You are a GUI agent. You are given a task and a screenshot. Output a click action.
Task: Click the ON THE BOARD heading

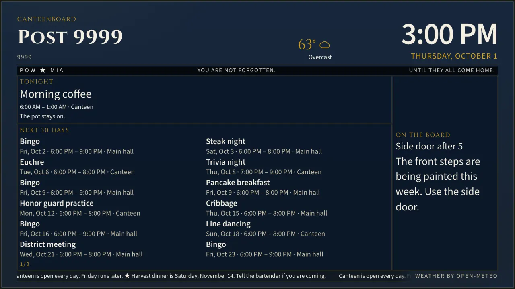point(423,135)
